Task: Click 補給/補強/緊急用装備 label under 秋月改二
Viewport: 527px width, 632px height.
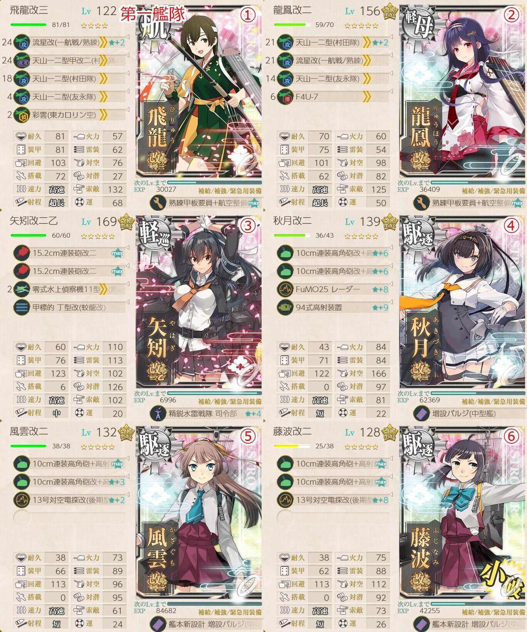Action: pos(493,402)
